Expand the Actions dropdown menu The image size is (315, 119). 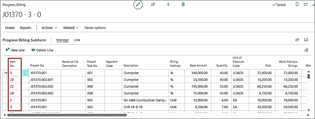point(49,28)
